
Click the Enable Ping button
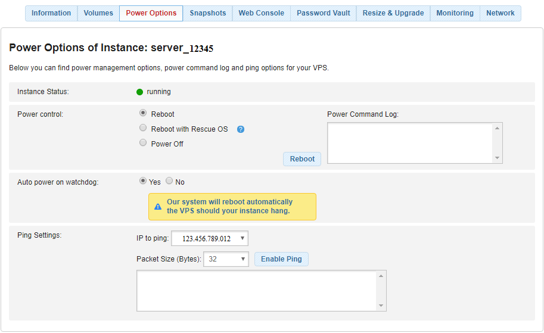281,259
